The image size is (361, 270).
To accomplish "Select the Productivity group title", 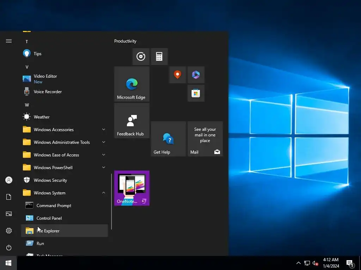I will point(125,41).
